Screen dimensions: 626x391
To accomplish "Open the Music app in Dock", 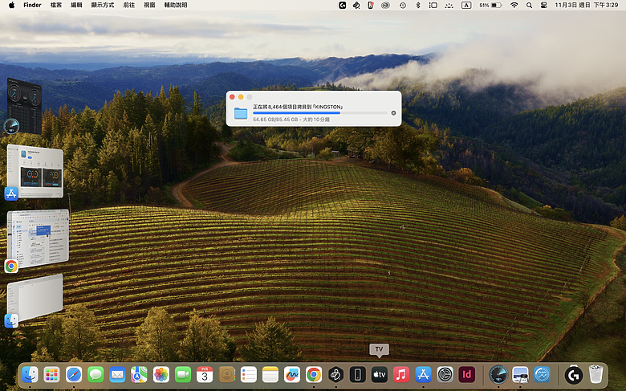I will click(401, 375).
